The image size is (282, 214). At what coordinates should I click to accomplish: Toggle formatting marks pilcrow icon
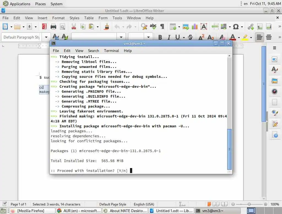coord(162,27)
